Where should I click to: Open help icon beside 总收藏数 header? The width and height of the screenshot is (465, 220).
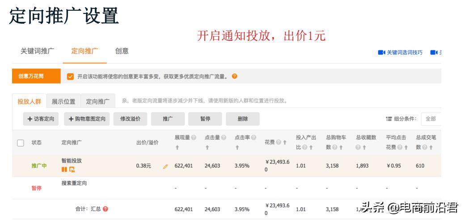pos(358,147)
